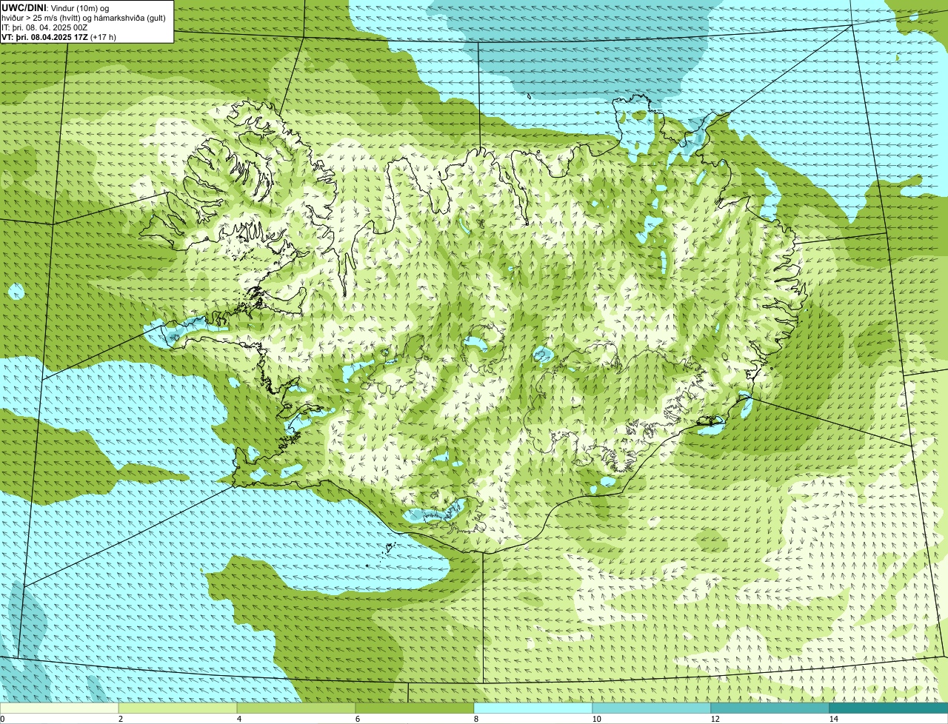The height and width of the screenshot is (724, 948).
Task: Click the "8" scale label under the color bar
Action: pyautogui.click(x=475, y=719)
